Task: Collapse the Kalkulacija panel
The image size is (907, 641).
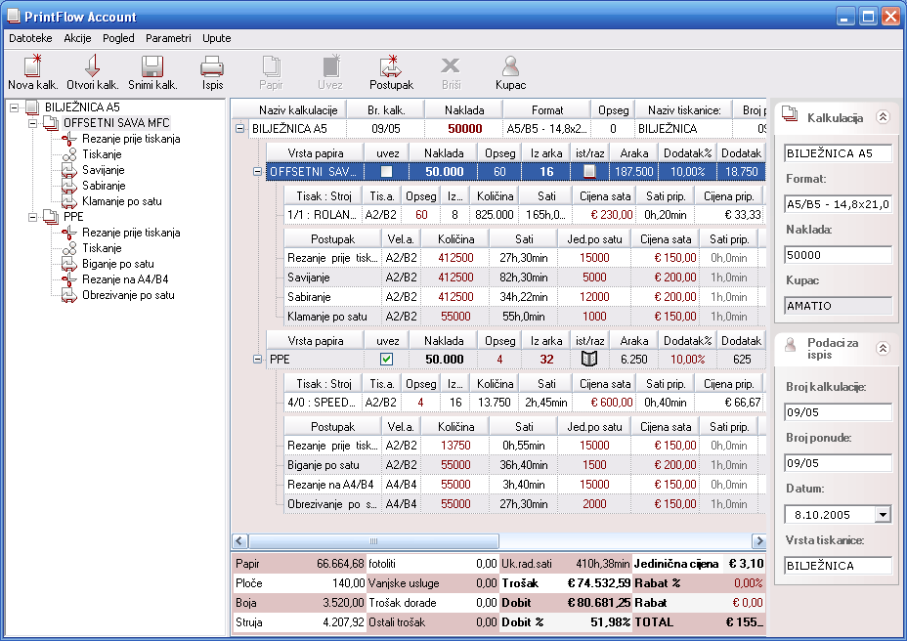Action: point(883,116)
